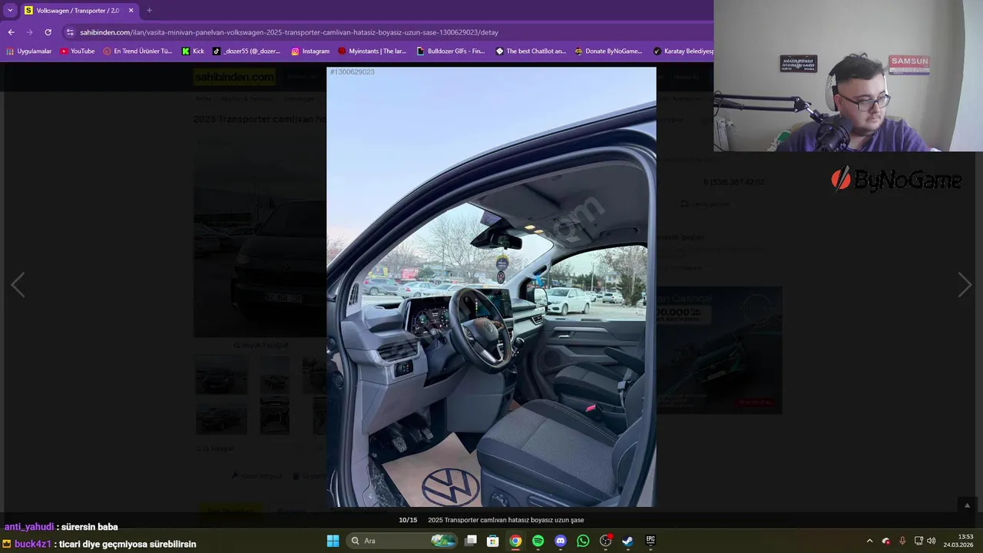Open Myinstants bookmark
983x553 pixels.
372,51
